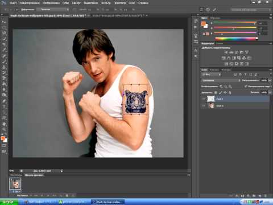Open the layer filter kind dropdown
Screen dimensions: 273x205
211,75
